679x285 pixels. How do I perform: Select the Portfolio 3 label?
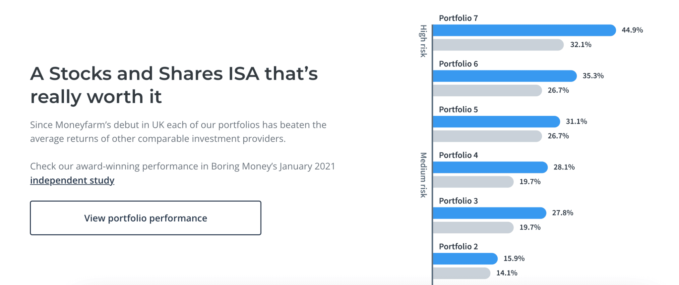pos(459,201)
